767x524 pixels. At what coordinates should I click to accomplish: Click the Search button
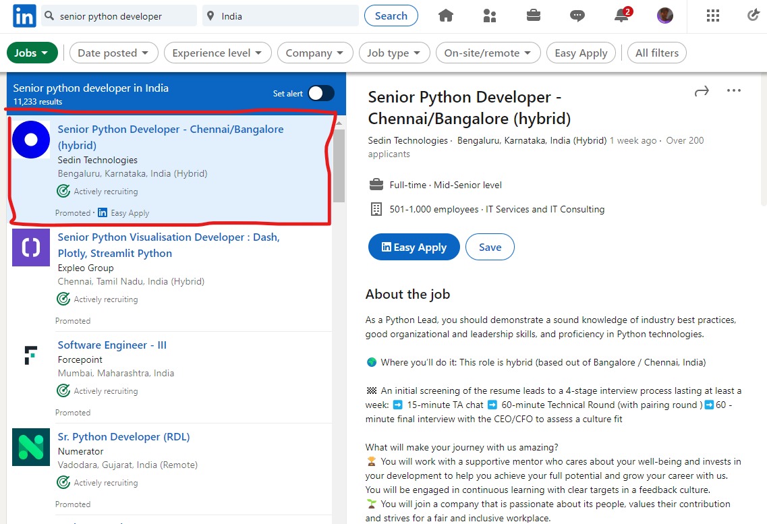tap(391, 16)
